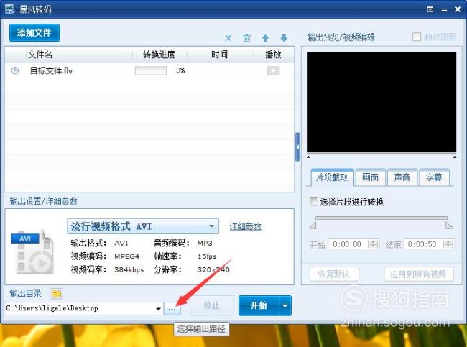The width and height of the screenshot is (467, 347).
Task: Click the ... browse output path button
Action: [x=172, y=309]
